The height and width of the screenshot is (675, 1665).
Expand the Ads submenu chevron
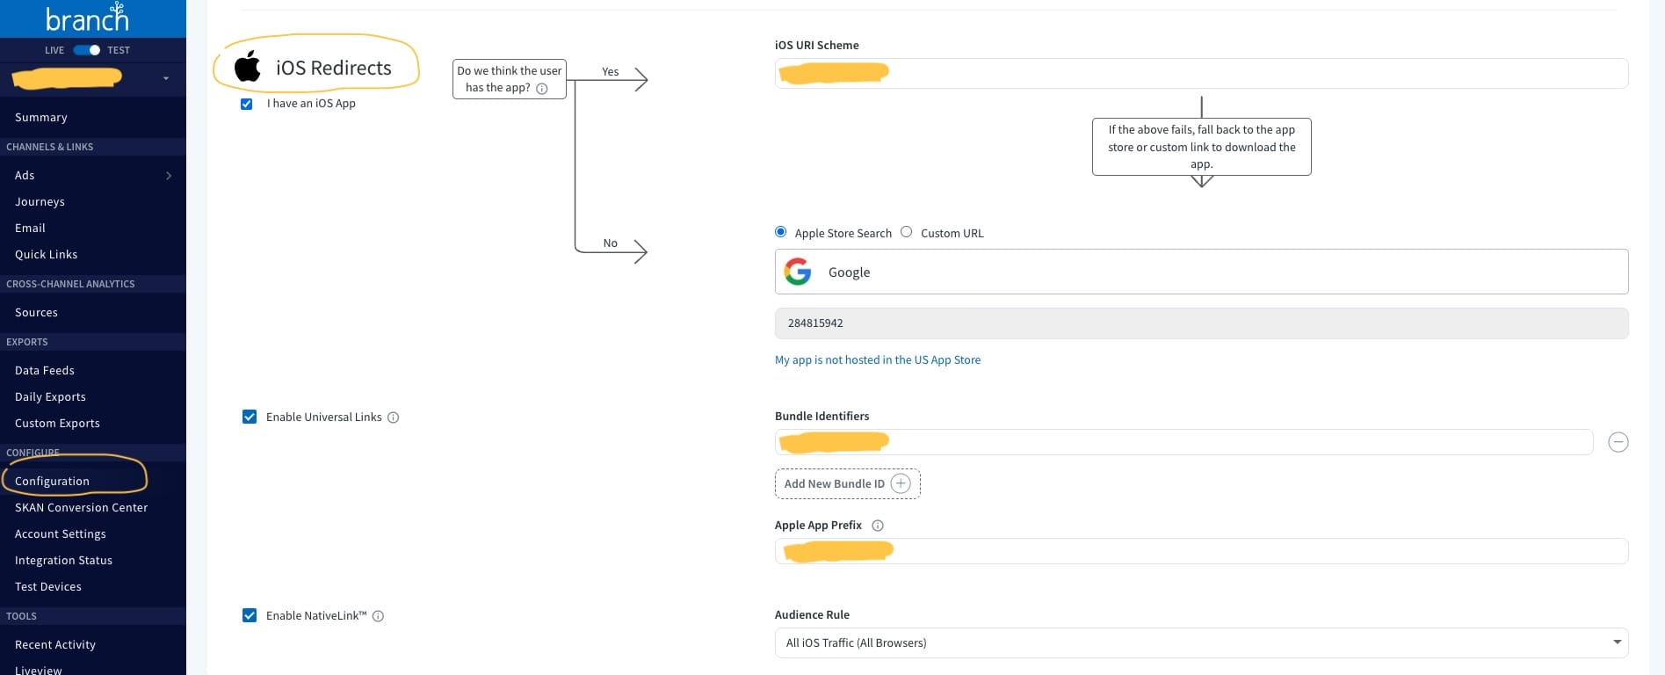(x=169, y=176)
